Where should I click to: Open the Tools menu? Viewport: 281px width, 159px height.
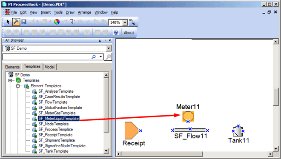pyautogui.click(x=58, y=12)
